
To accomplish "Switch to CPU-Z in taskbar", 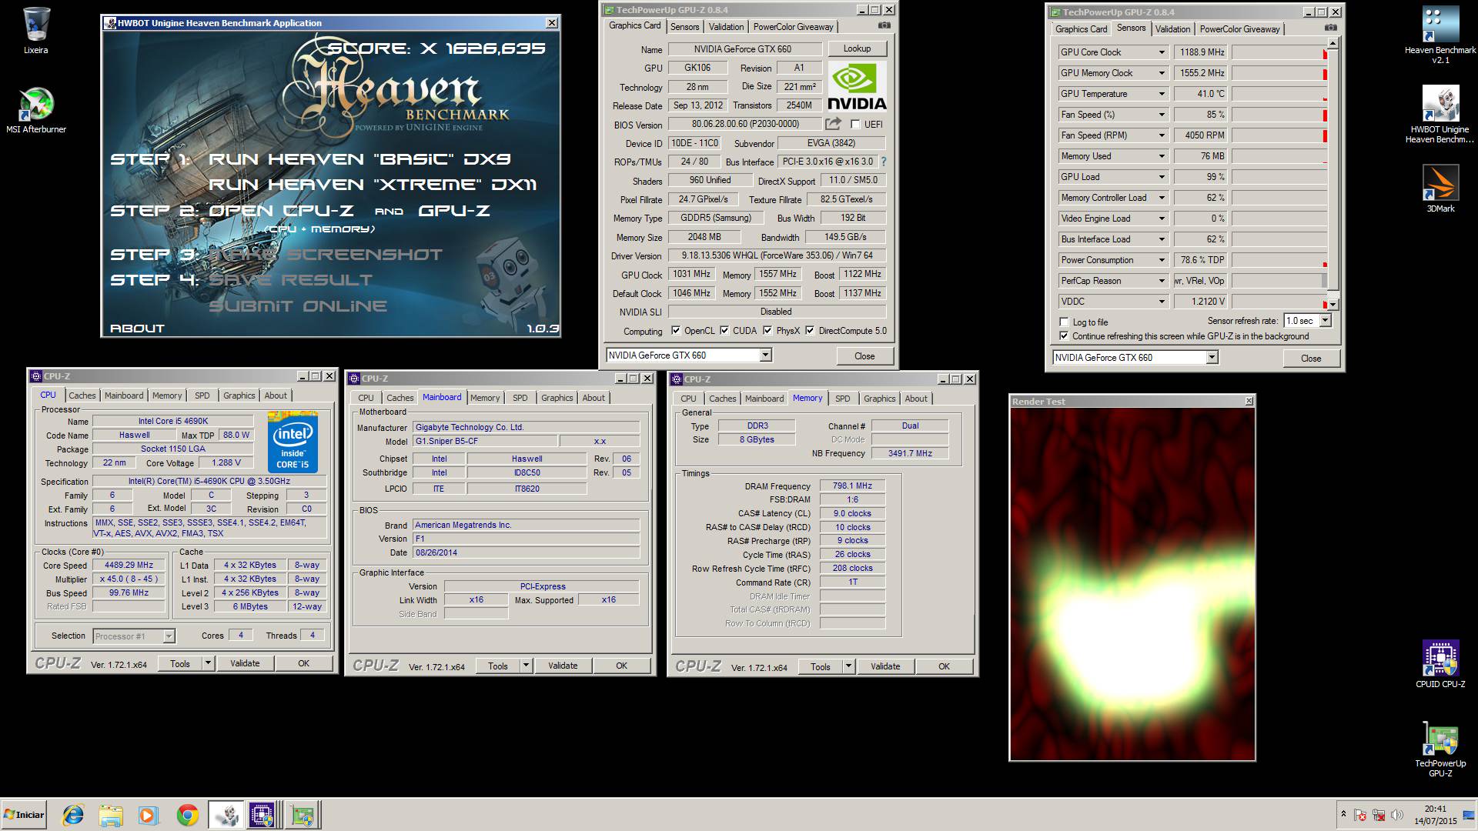I will [x=262, y=815].
